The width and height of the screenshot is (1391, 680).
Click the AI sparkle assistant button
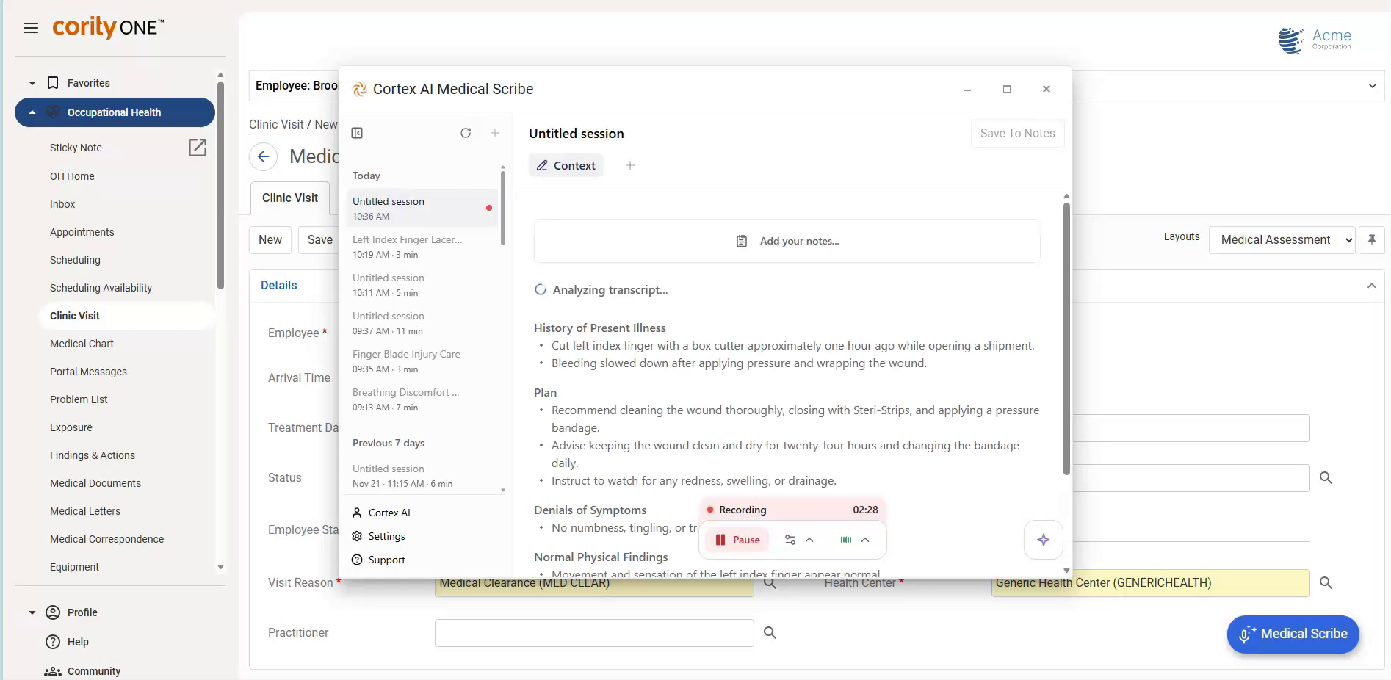pos(1043,540)
